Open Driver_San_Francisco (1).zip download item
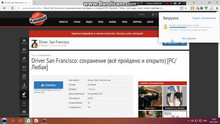 coord(184,25)
